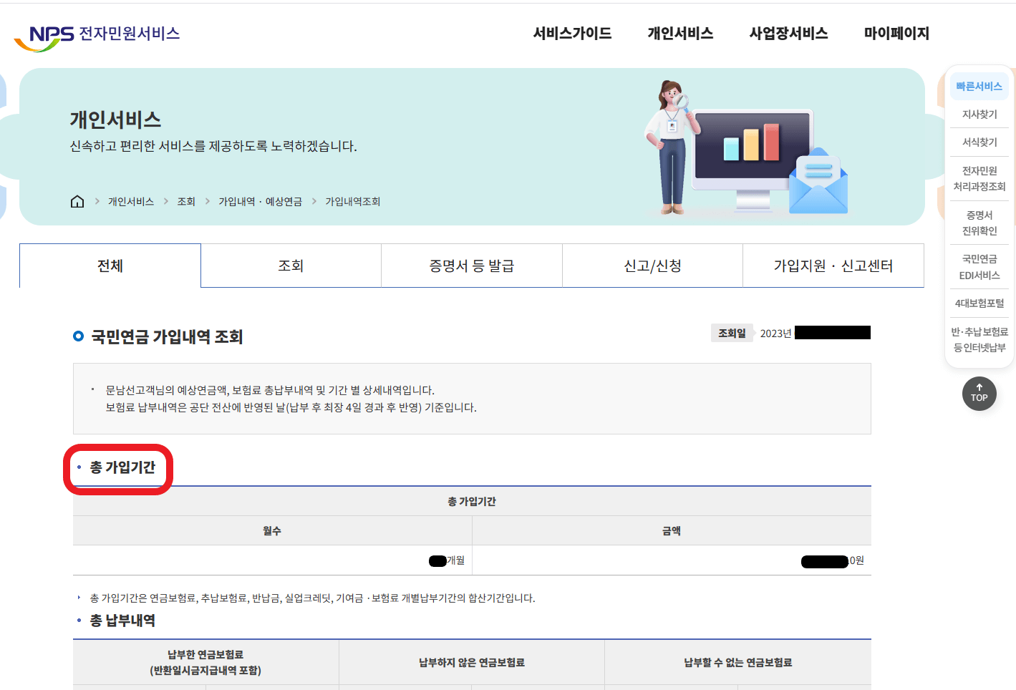Open the 증명서 등 발급 tab
1016x690 pixels.
pos(471,265)
